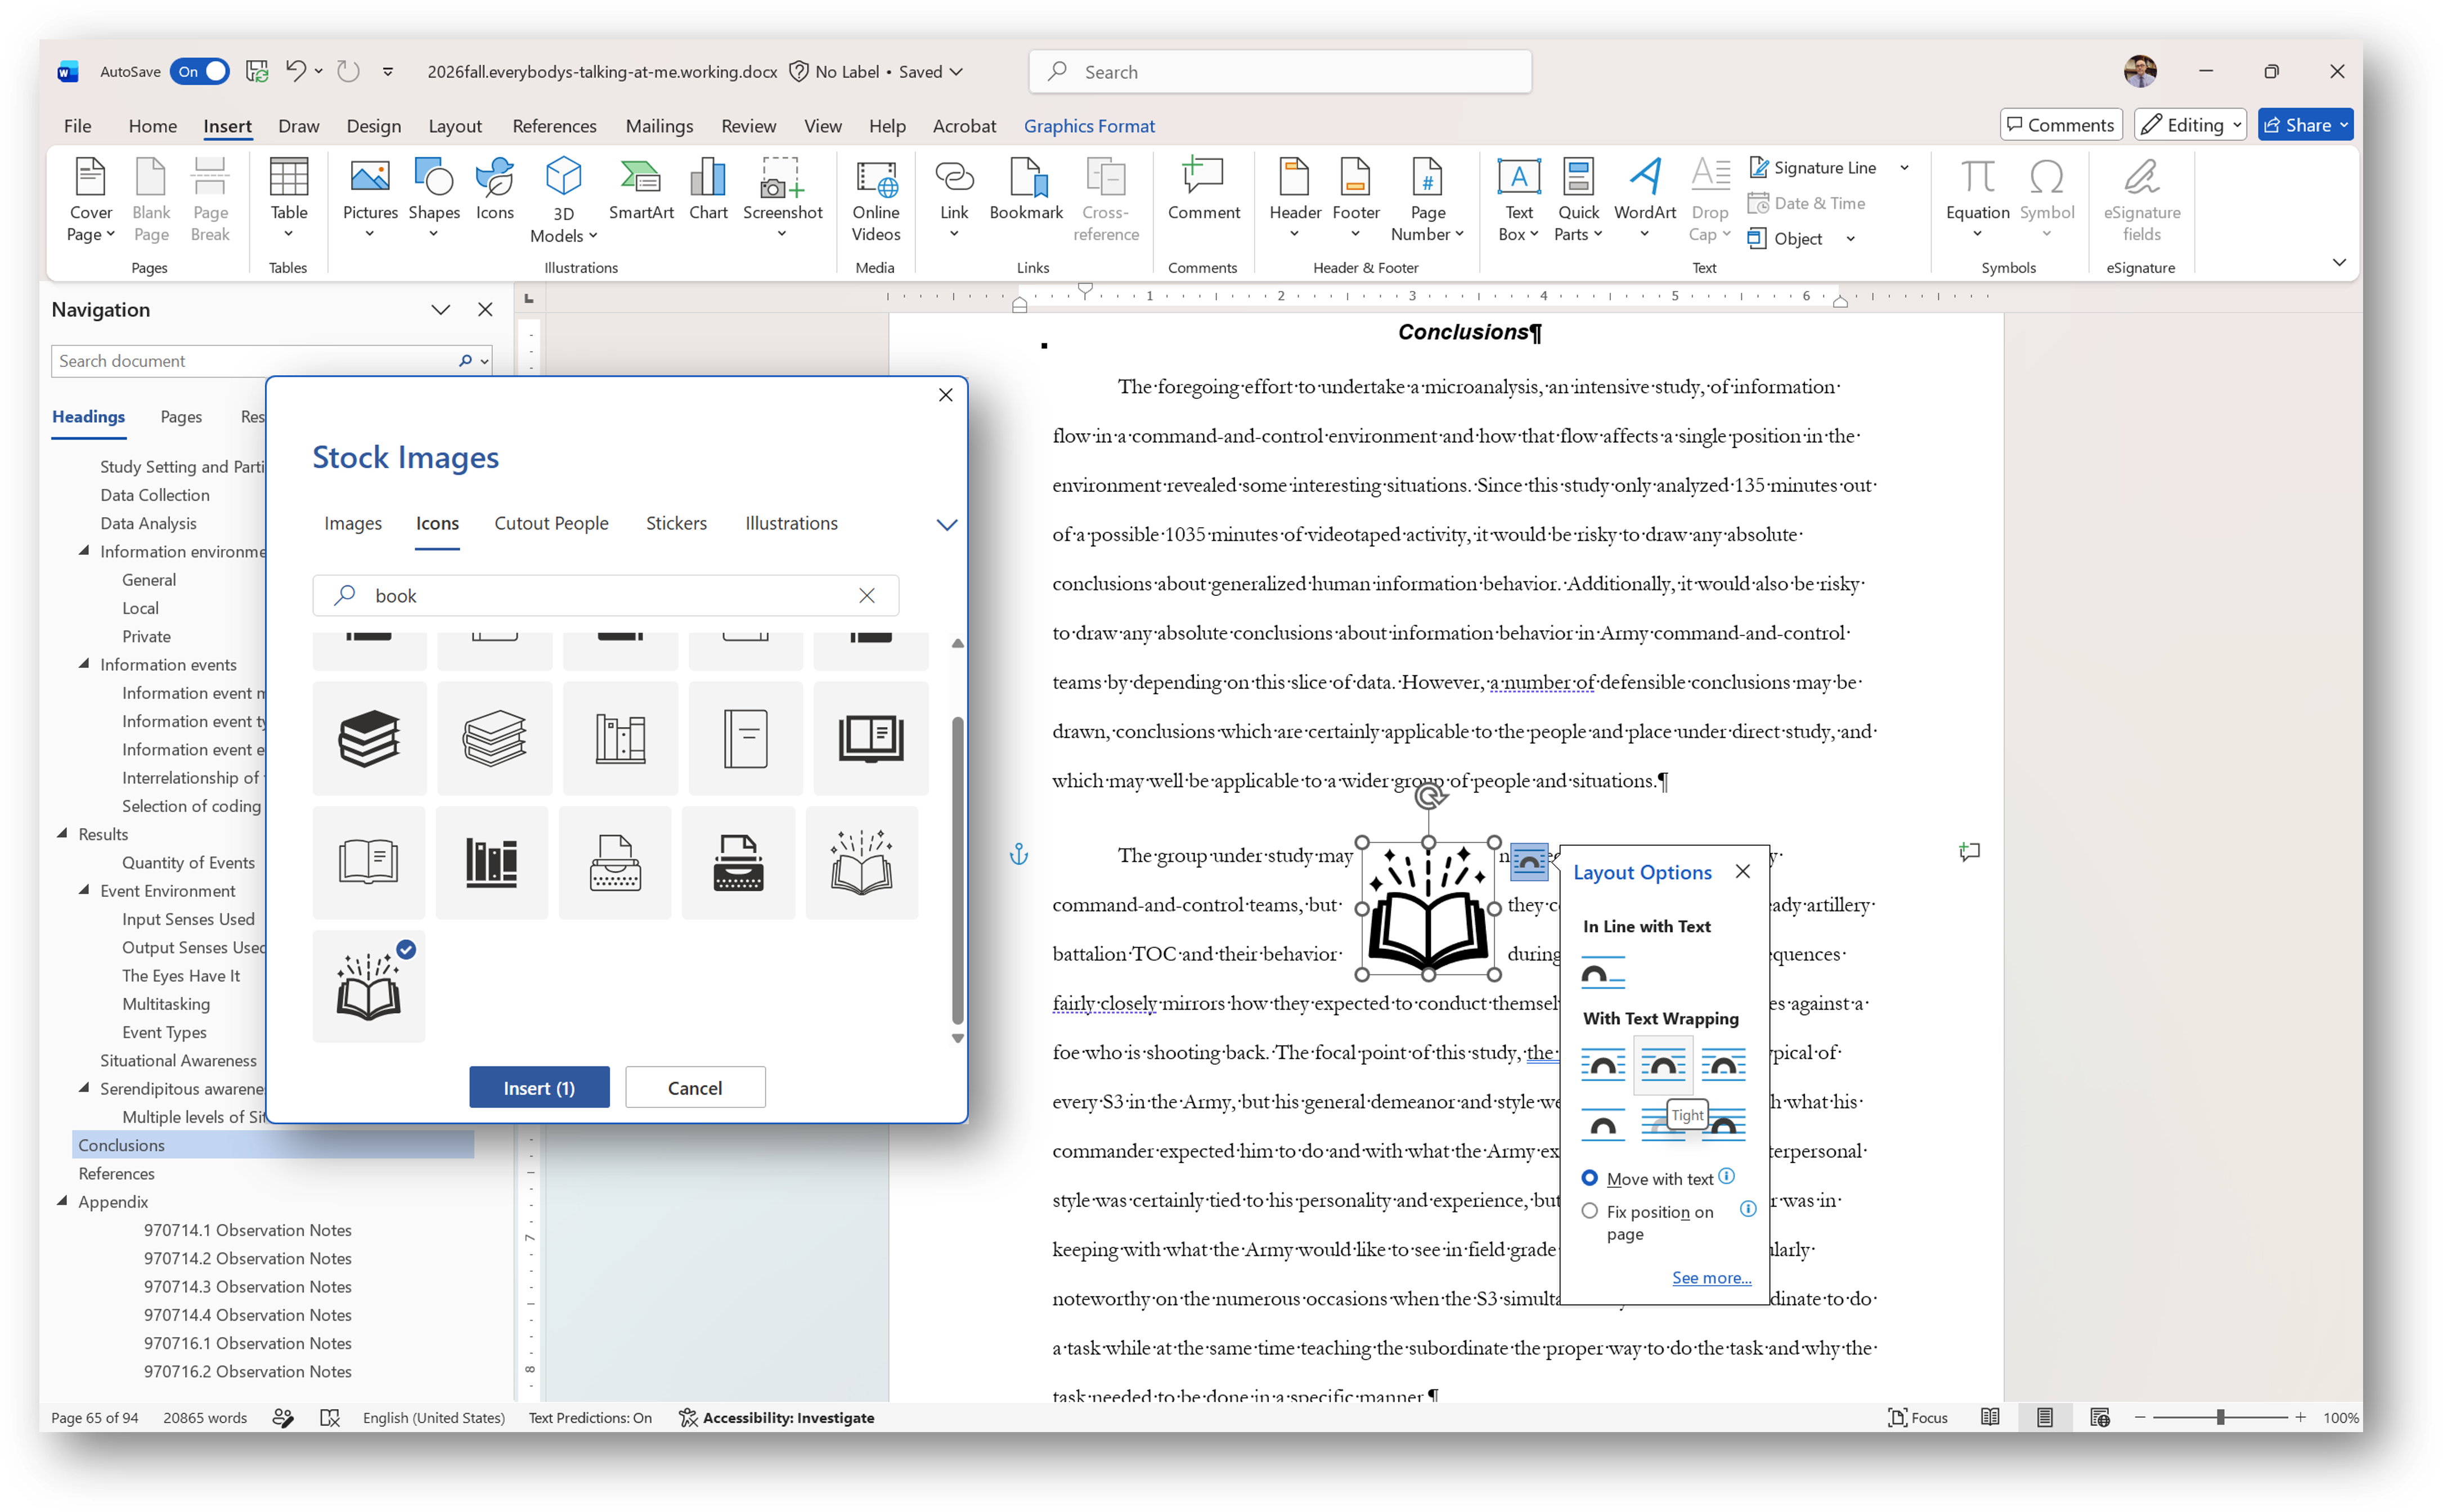
Task: Open the WordArt tool
Action: [1644, 199]
